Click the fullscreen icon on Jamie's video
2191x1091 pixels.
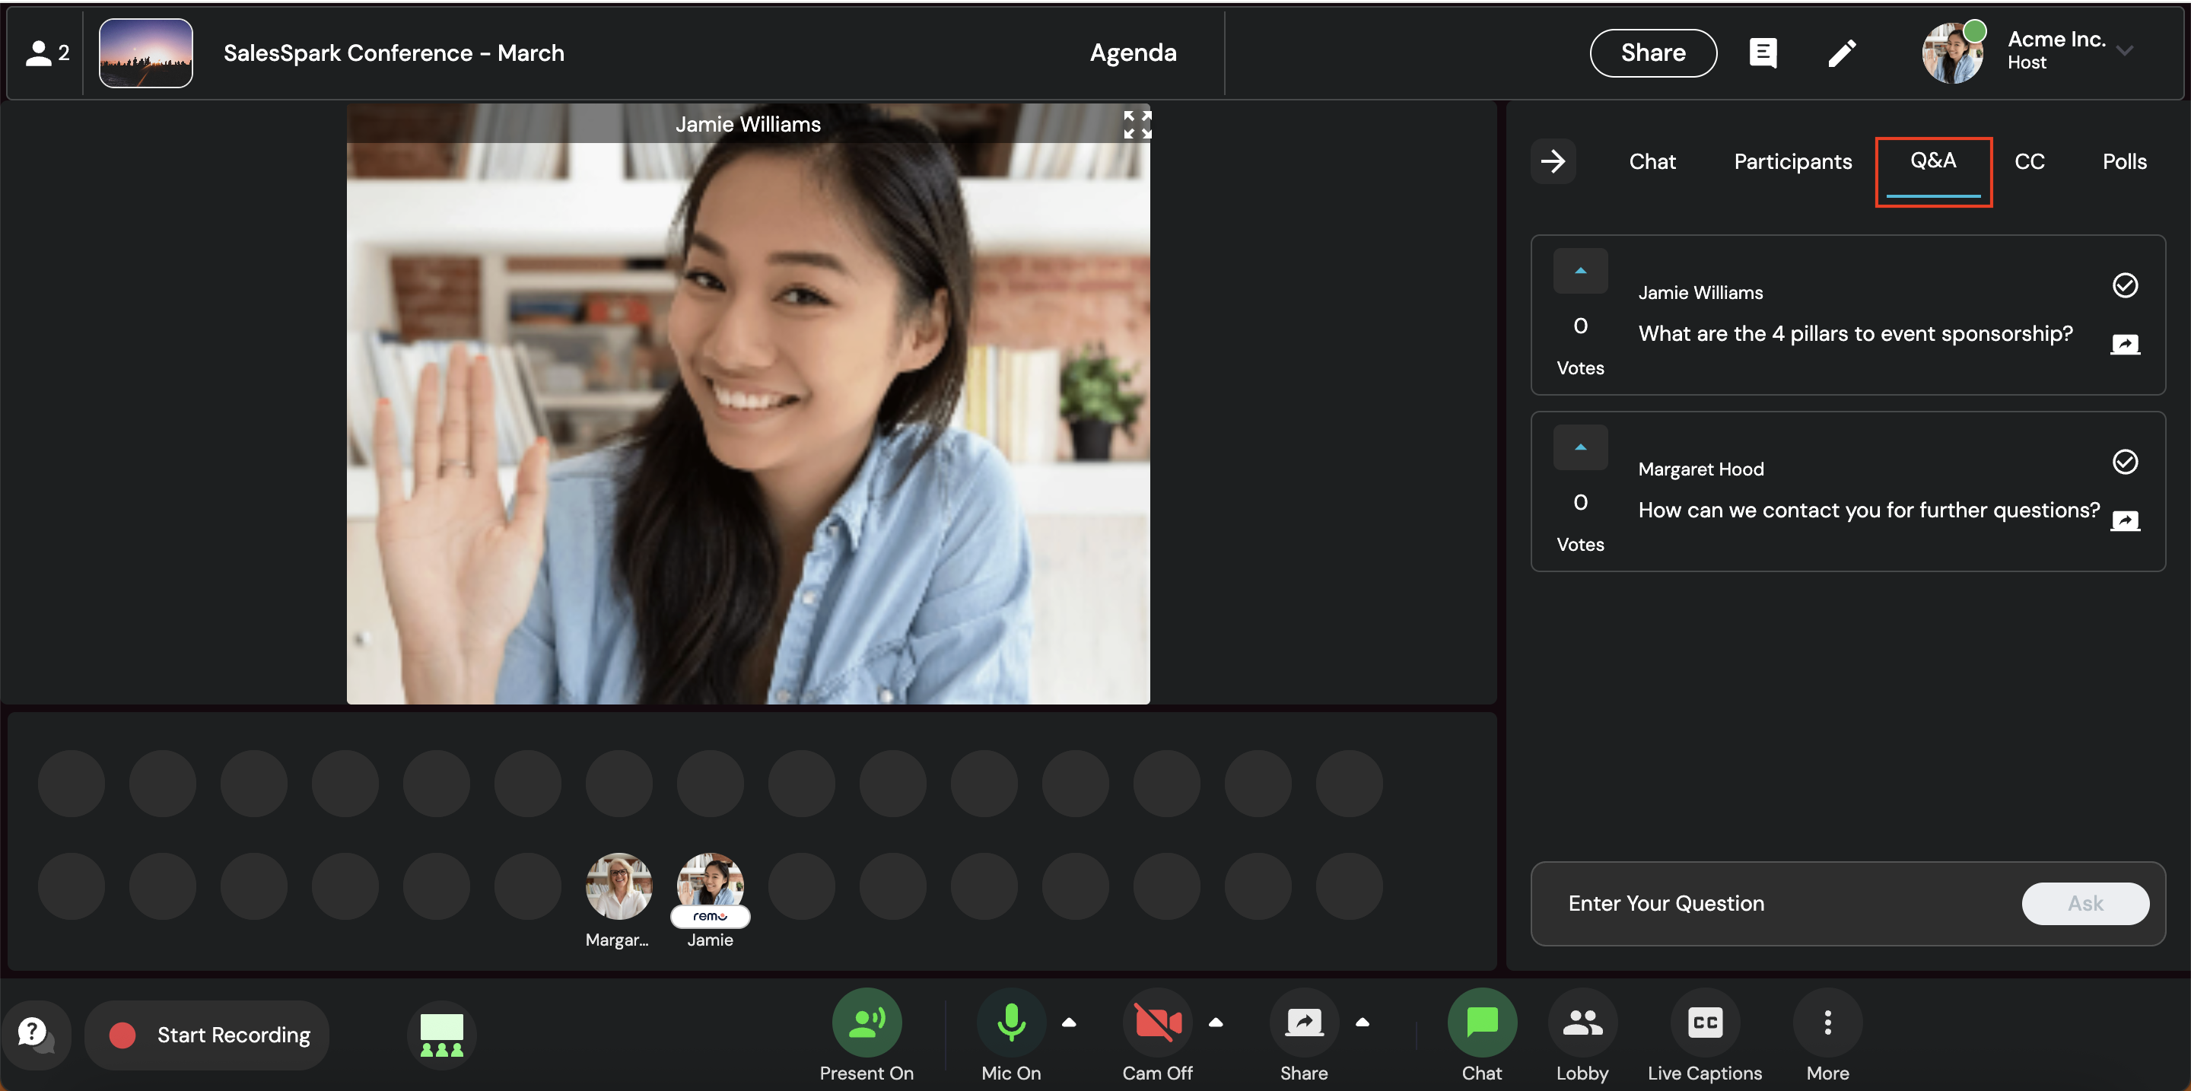coord(1137,125)
